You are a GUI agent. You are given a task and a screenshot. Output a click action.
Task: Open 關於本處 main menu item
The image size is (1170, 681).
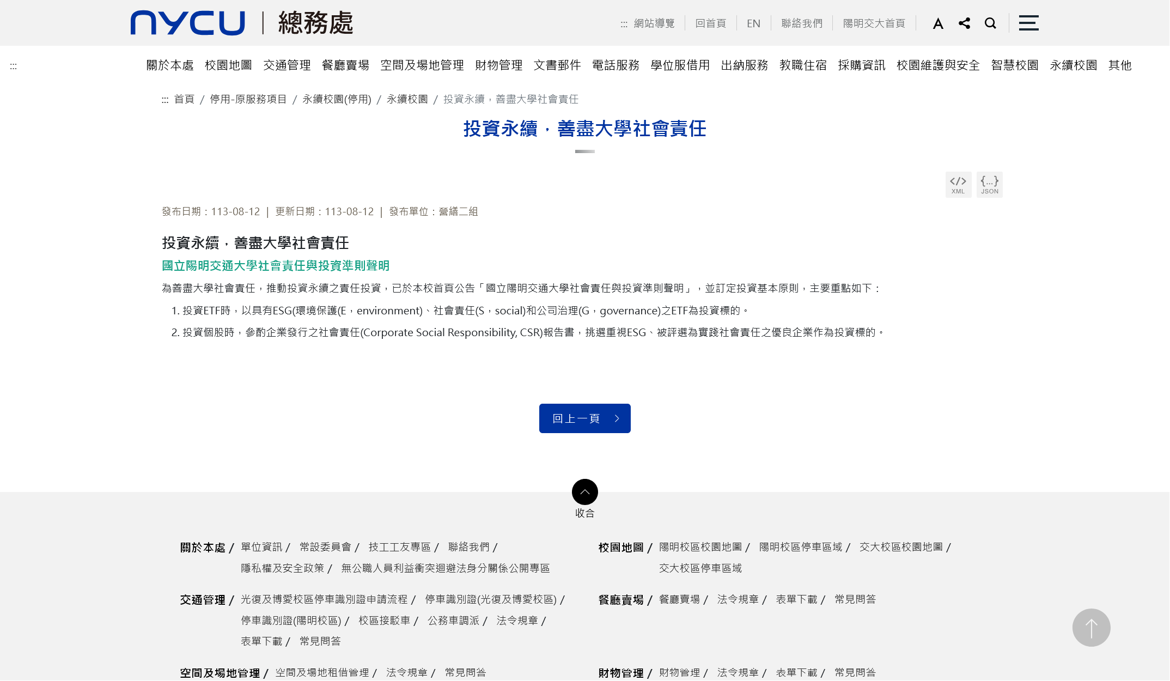point(170,65)
